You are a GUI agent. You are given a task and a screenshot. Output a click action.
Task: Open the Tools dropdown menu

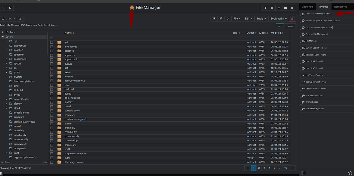point(261,19)
